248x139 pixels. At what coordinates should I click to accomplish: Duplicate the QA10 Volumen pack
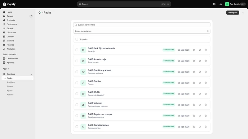point(194,105)
